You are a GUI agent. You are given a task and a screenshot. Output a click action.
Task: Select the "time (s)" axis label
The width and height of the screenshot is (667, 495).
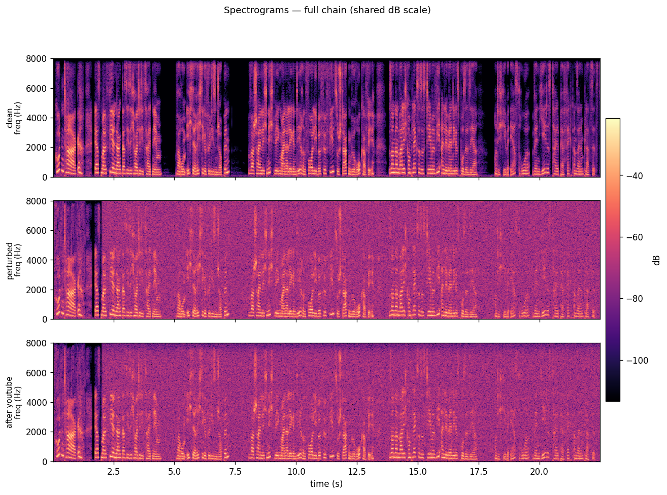click(326, 484)
